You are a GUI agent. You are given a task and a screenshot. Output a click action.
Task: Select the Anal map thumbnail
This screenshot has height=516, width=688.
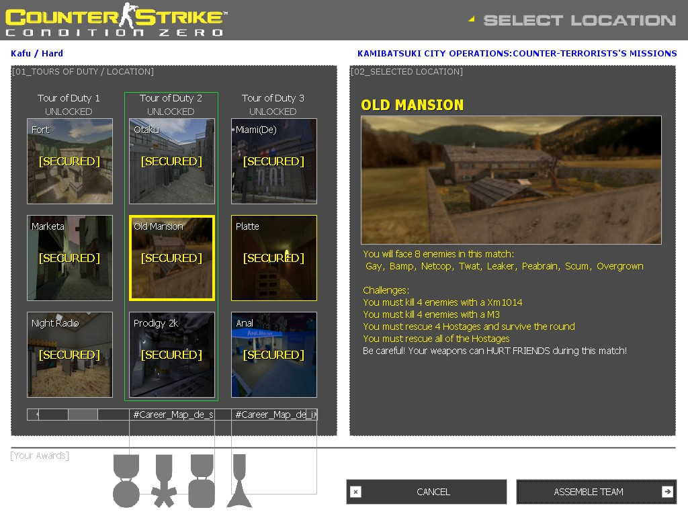(274, 355)
